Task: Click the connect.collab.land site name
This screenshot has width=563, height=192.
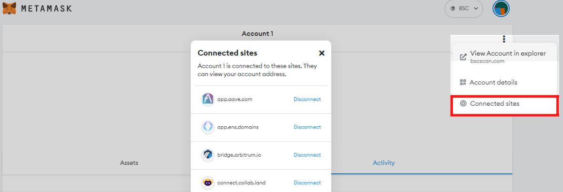Action: tap(241, 182)
